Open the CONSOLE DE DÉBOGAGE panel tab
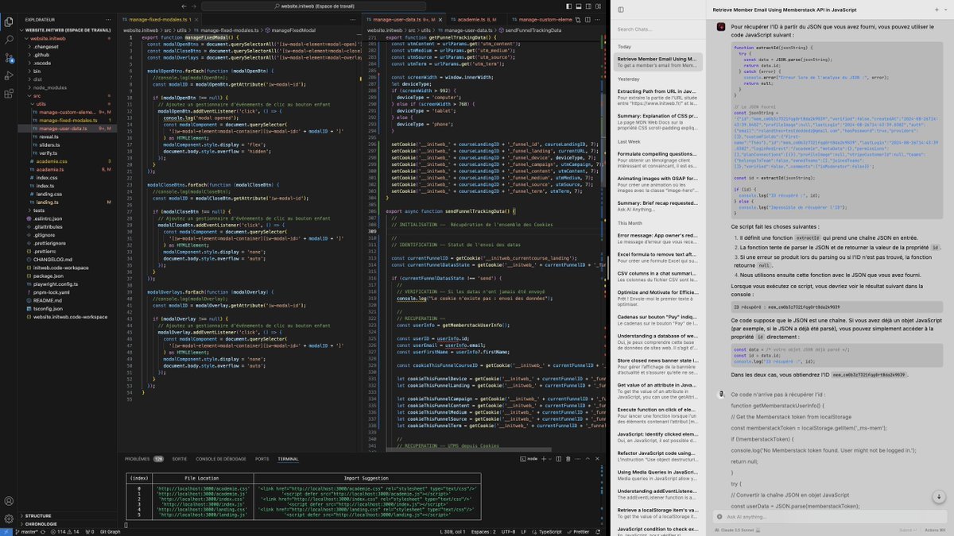The height and width of the screenshot is (536, 954). click(221, 458)
